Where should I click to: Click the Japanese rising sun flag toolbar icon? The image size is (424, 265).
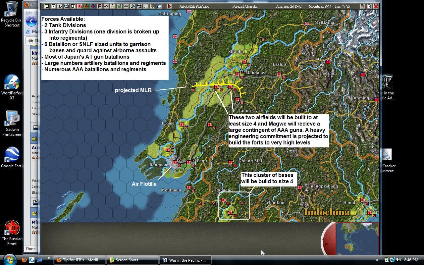(80, 6)
